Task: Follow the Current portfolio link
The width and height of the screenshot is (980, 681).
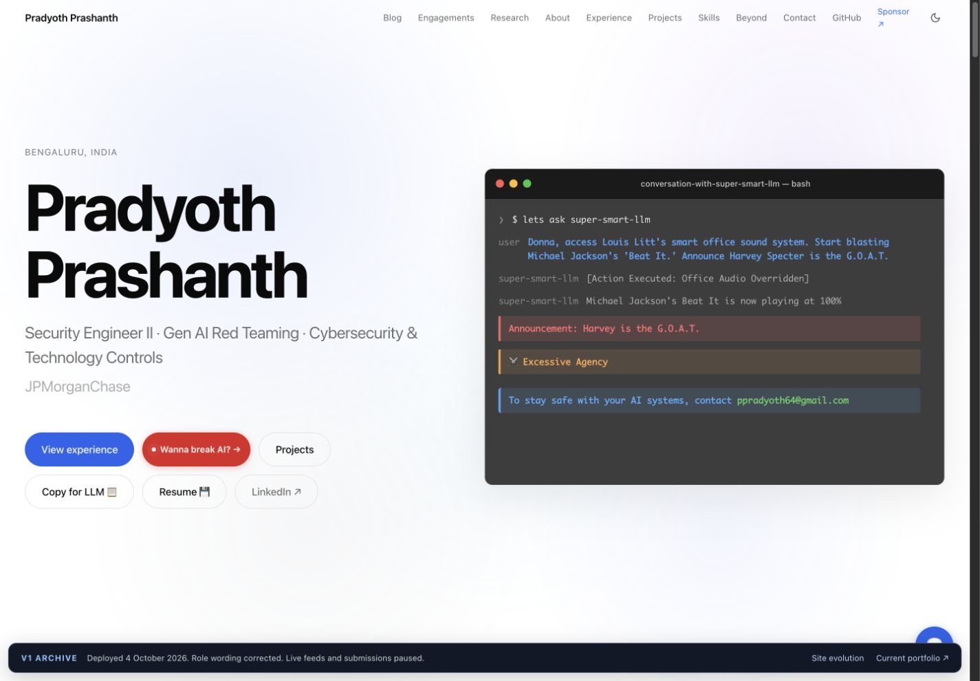Action: tap(912, 658)
